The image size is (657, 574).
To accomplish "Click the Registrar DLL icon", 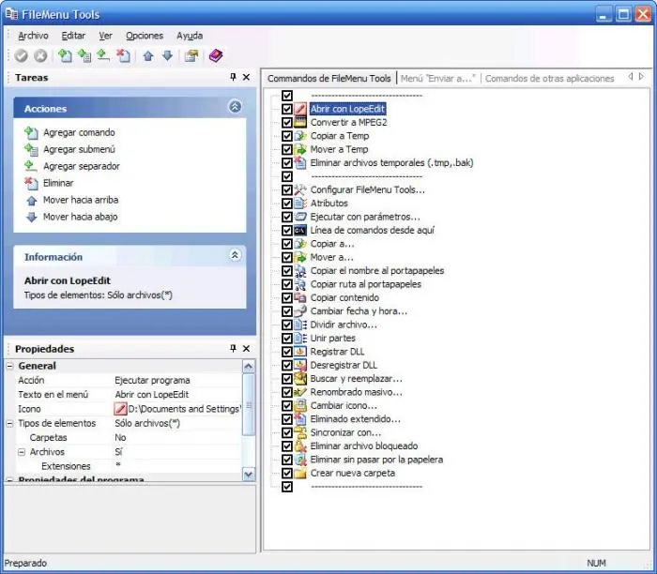I will tap(300, 352).
